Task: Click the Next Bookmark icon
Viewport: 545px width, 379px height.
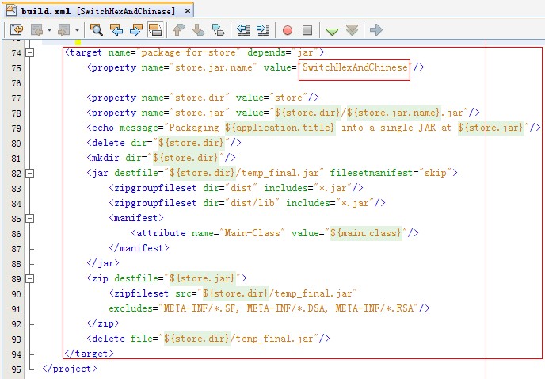Action: 199,30
